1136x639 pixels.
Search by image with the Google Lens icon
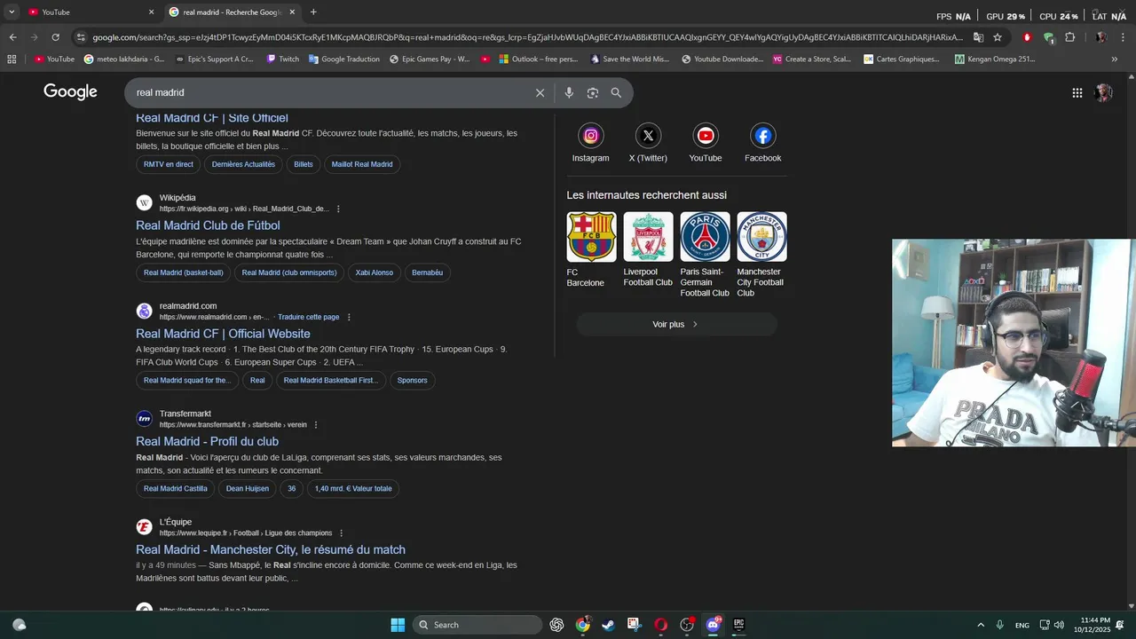[x=592, y=92]
